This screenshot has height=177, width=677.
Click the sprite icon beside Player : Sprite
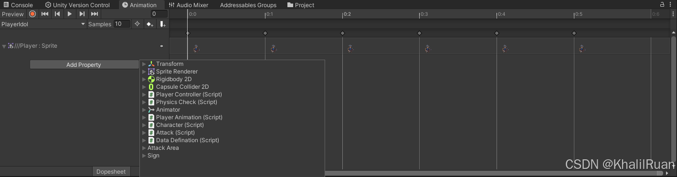(11, 46)
